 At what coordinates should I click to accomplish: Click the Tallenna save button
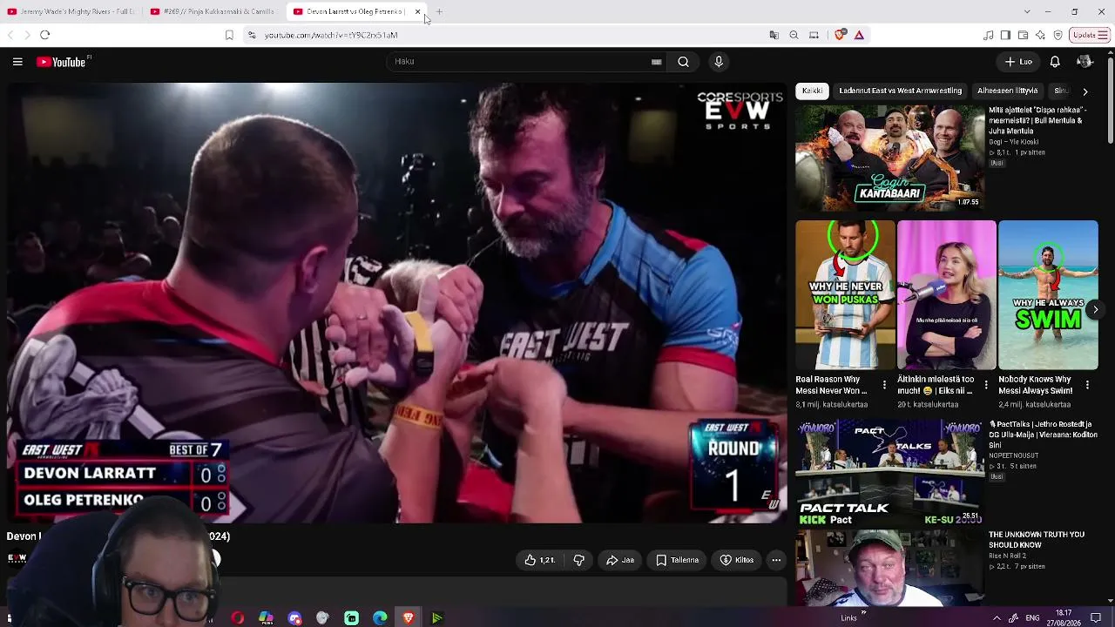677,560
